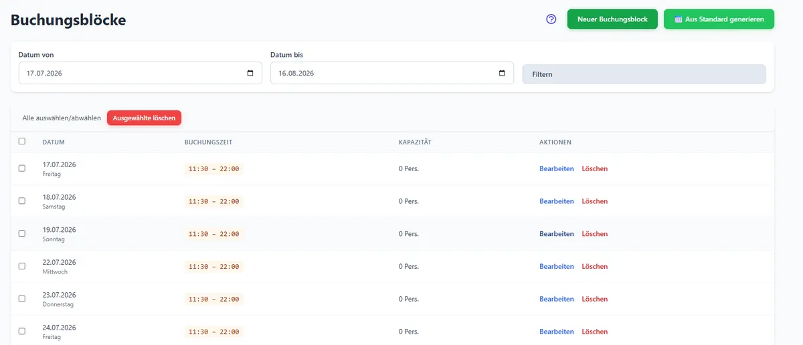Click 0 Pers. capacity in 22.07.2026 row
This screenshot has width=803, height=345.
pos(409,266)
